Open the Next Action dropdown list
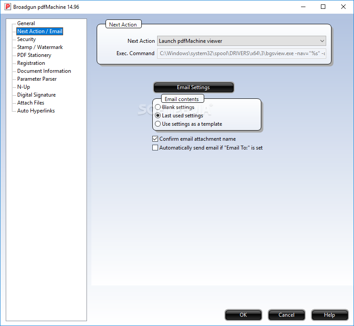 (x=241, y=41)
